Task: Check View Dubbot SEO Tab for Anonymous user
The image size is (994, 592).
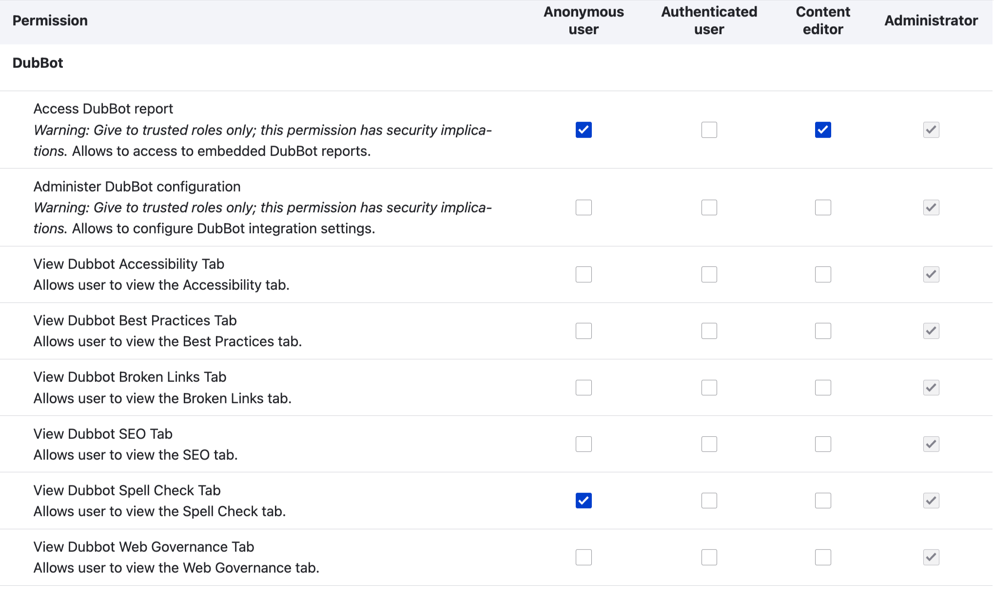Action: click(x=584, y=444)
